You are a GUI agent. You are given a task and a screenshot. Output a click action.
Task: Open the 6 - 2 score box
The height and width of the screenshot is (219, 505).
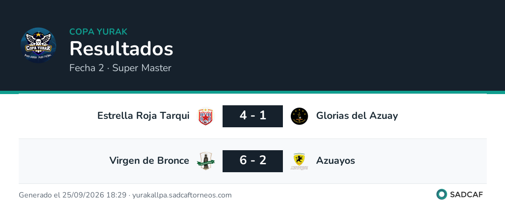point(252,161)
